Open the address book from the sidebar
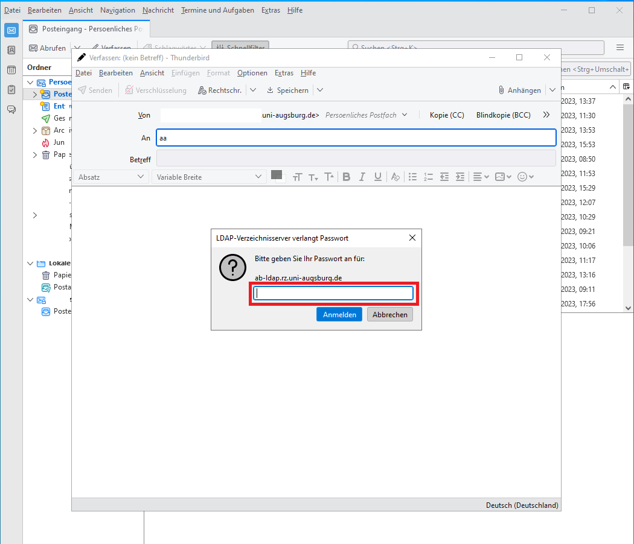634x544 pixels. (11, 50)
